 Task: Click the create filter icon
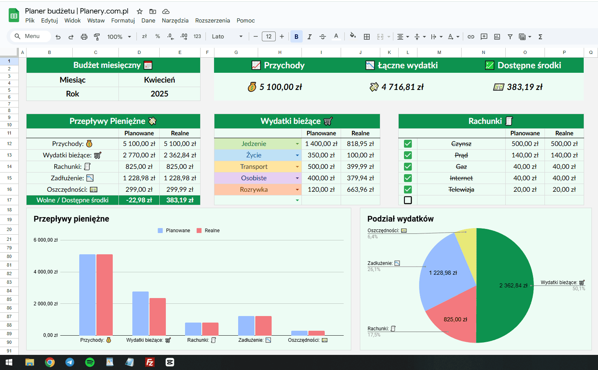click(x=510, y=37)
